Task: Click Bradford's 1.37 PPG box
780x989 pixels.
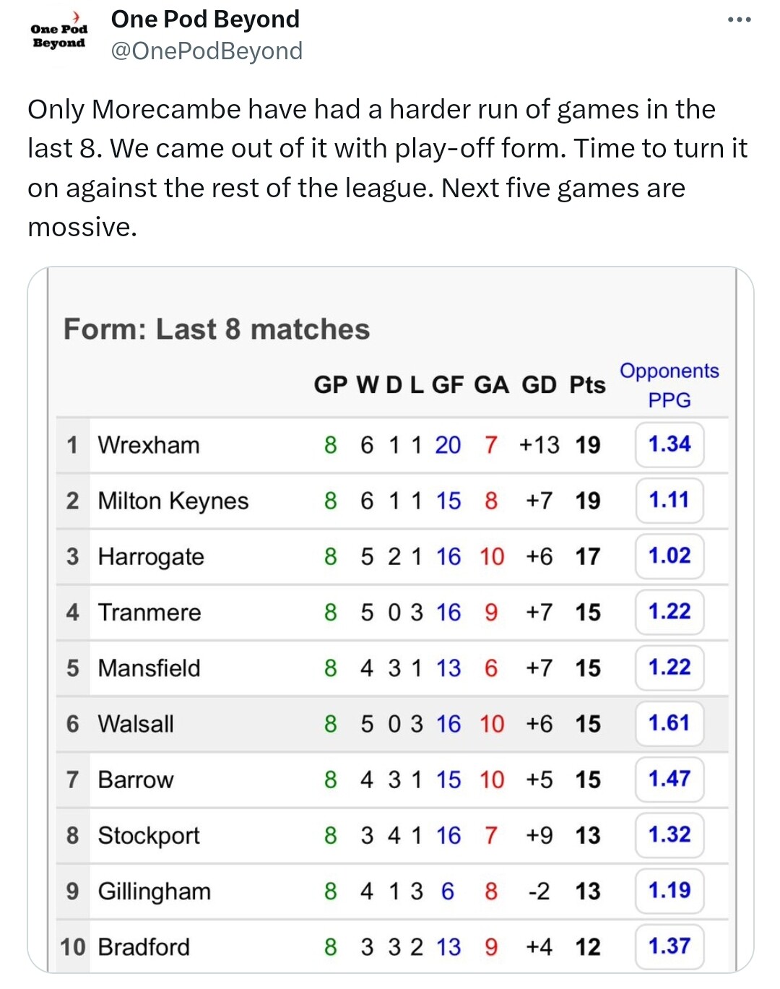Action: [x=669, y=946]
